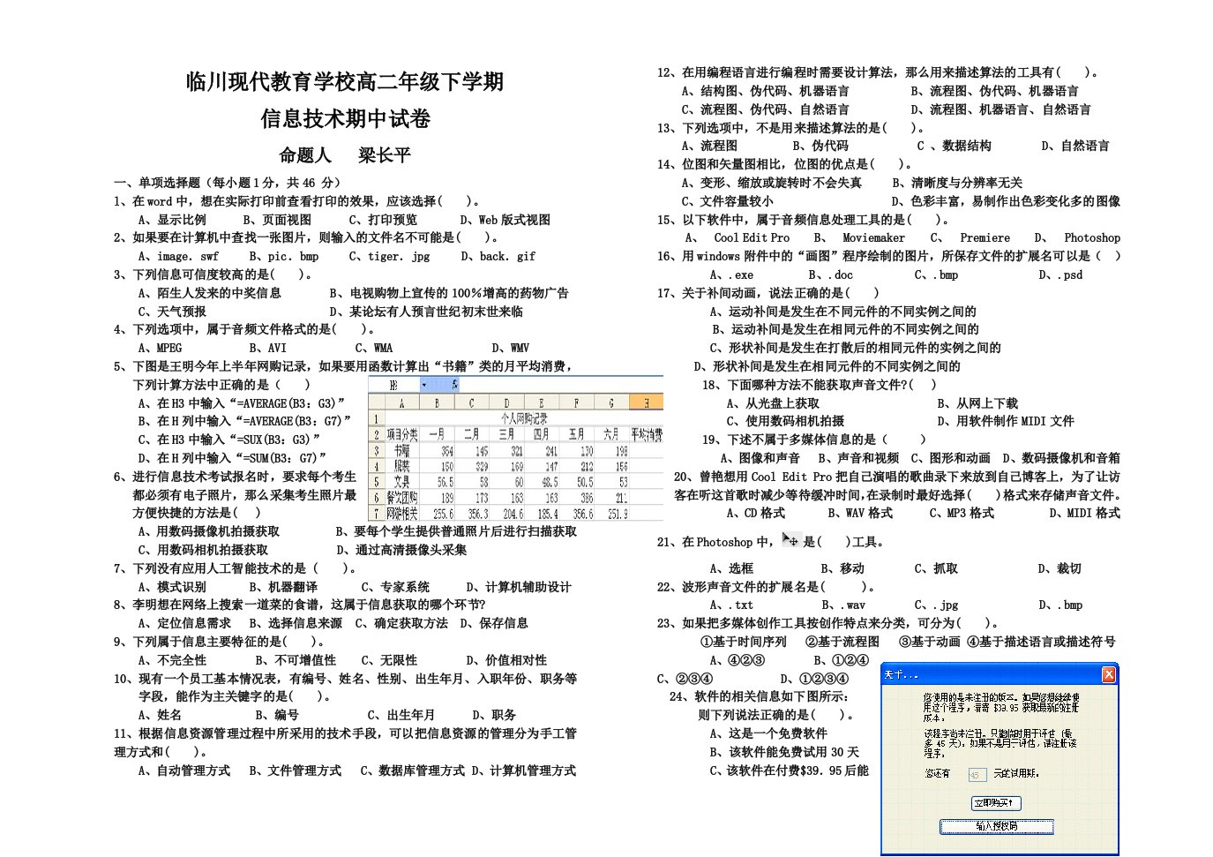This screenshot has width=1213, height=857.
Task: Click section heading 一、单项选择题
Action: tap(157, 183)
